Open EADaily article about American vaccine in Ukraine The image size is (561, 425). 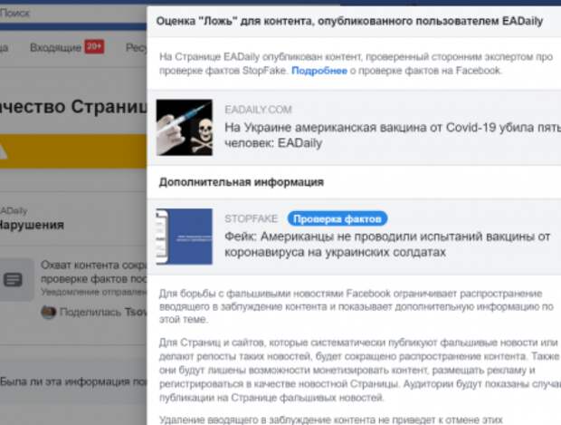tap(393, 135)
